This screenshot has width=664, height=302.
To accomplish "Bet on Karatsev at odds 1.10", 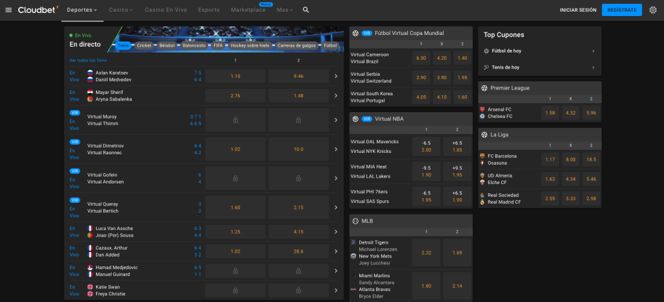I will click(x=235, y=76).
